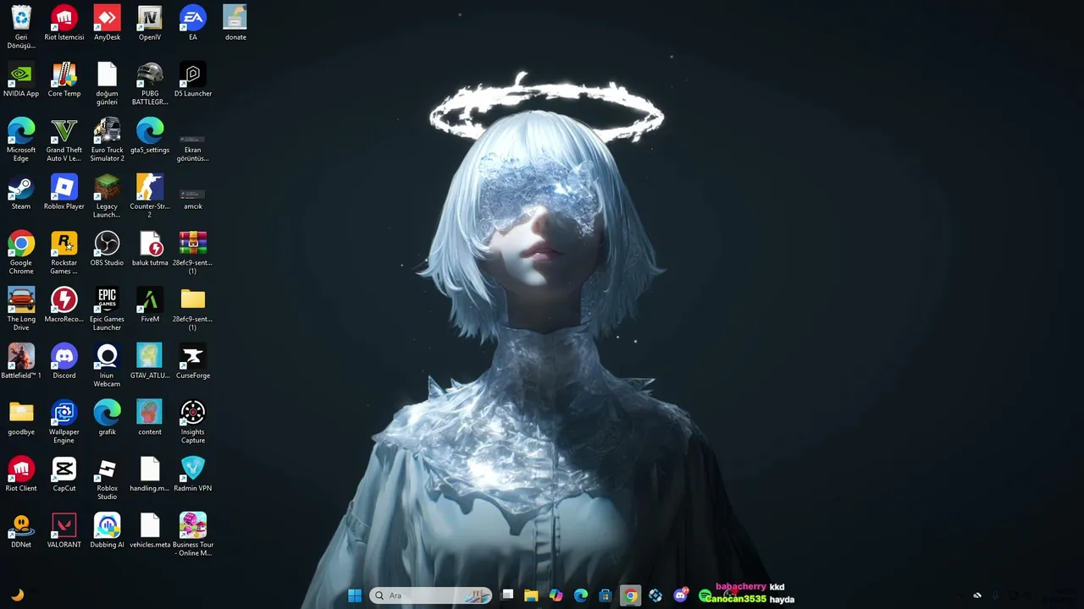Image resolution: width=1084 pixels, height=609 pixels.
Task: Select the baluk tutma file icon
Action: pos(150,244)
